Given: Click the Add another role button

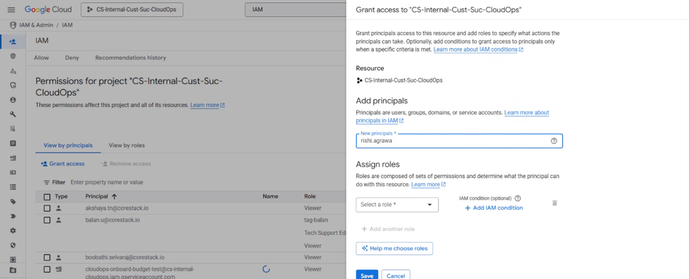Looking at the screenshot, I should pyautogui.click(x=388, y=229).
